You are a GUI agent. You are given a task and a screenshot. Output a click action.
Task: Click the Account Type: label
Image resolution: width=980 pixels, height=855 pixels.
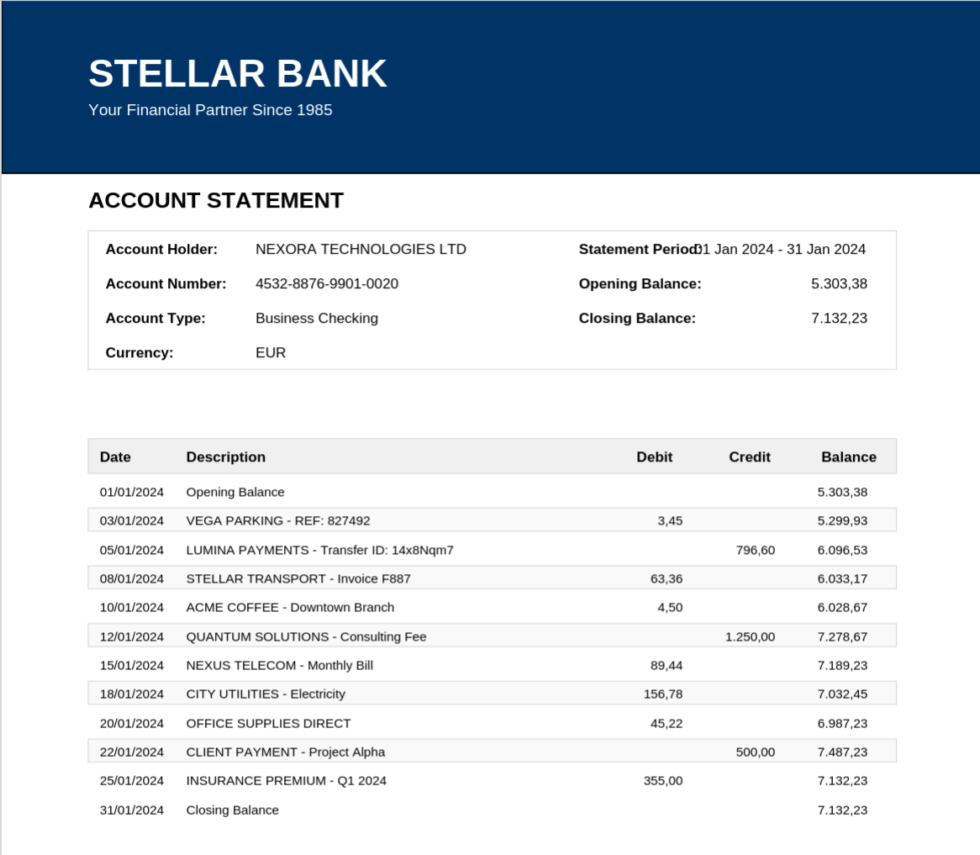(x=155, y=318)
